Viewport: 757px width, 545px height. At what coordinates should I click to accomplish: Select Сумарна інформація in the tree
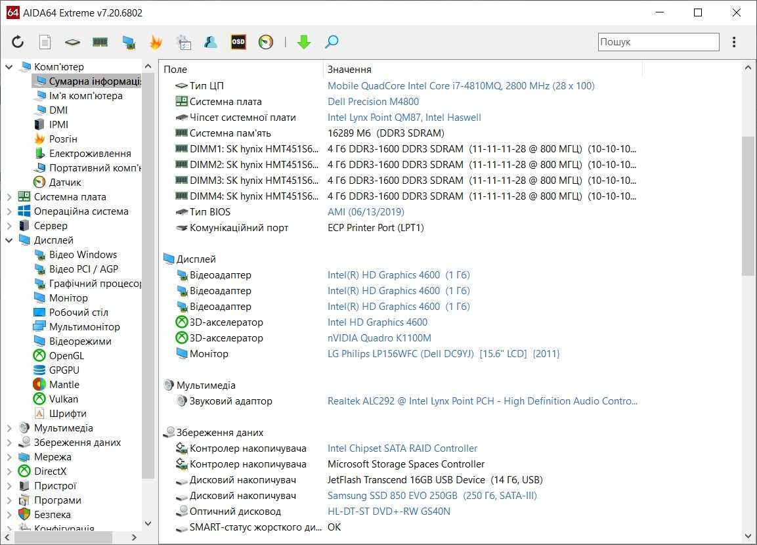coord(87,81)
